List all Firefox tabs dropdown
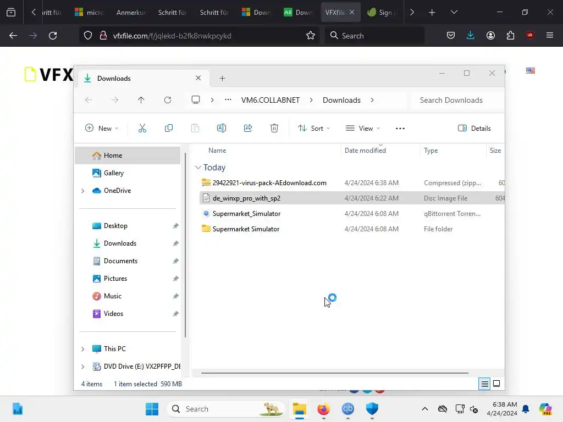Viewport: 563px width, 422px height. (454, 12)
